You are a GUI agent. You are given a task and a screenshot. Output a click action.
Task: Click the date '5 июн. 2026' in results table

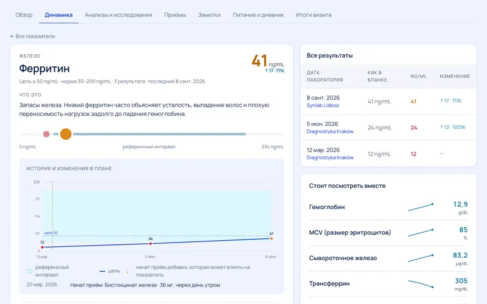tap(323, 124)
